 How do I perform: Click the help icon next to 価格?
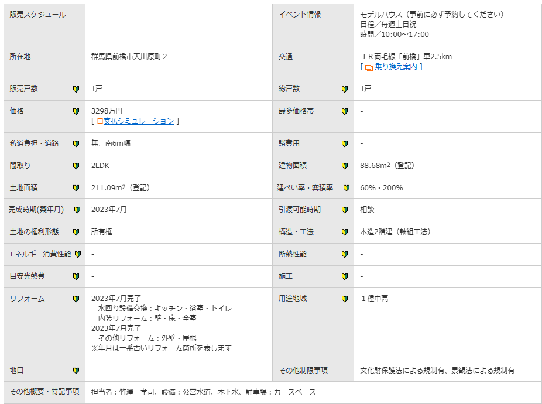tap(76, 111)
